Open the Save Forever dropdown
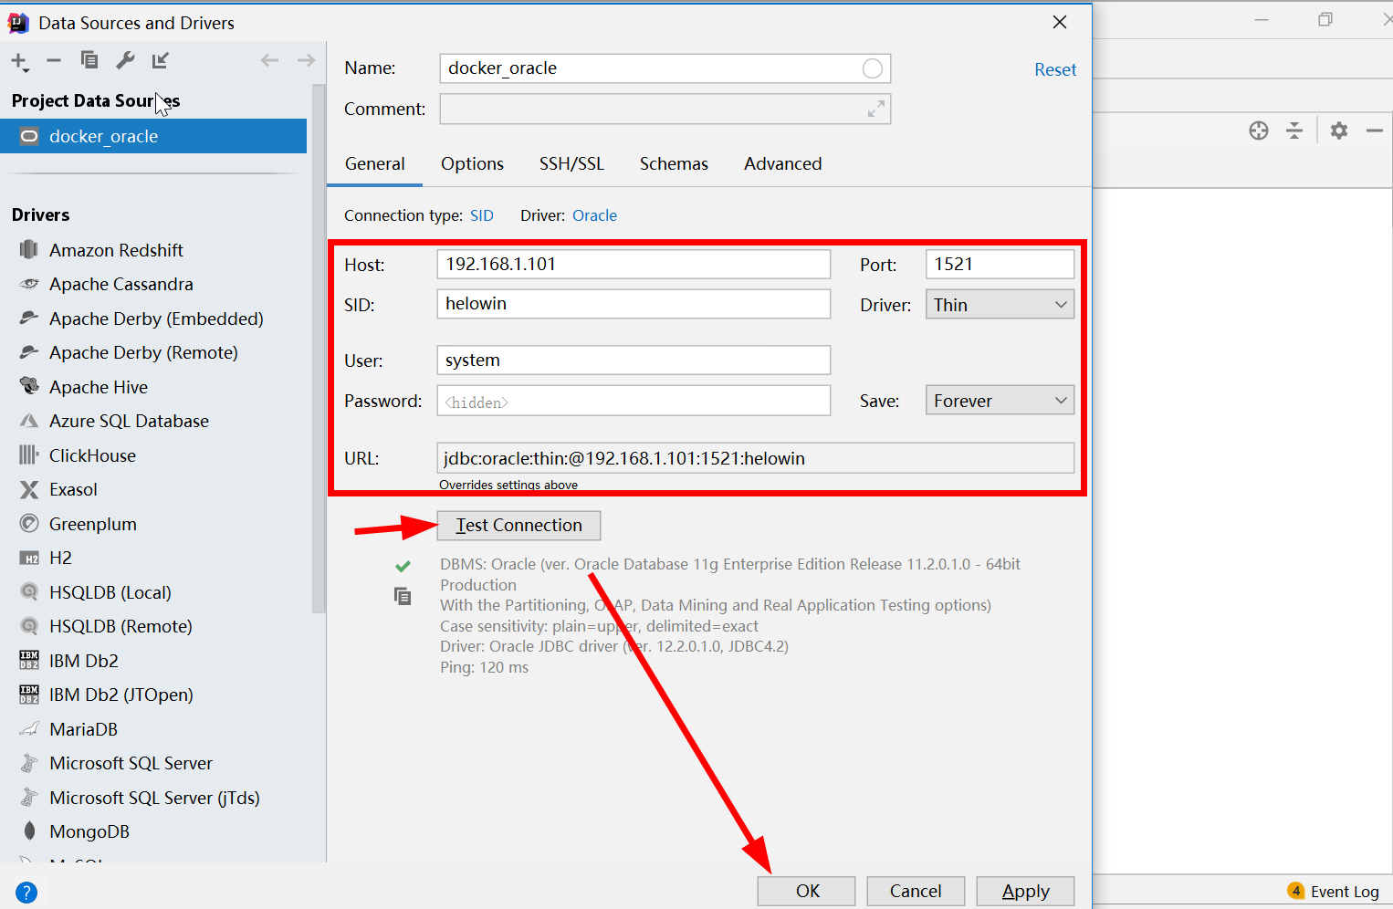The width and height of the screenshot is (1393, 909). pyautogui.click(x=1000, y=401)
